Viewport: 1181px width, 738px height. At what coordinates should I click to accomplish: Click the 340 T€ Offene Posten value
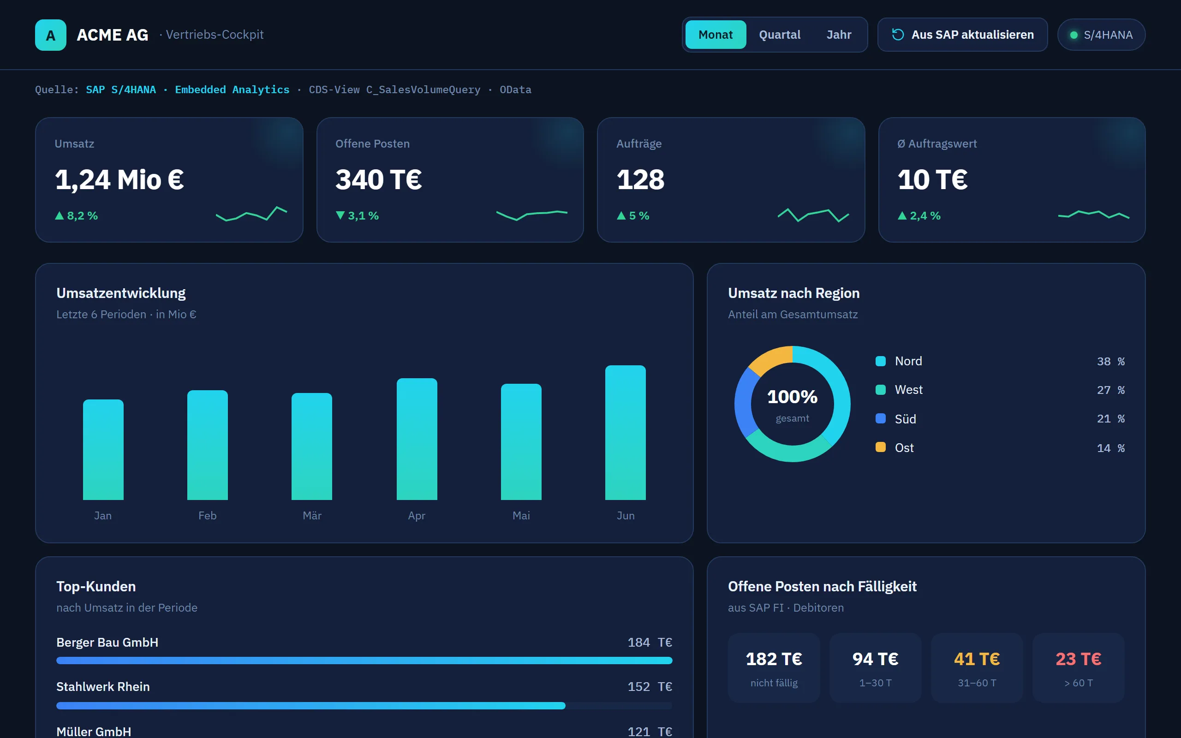(379, 179)
